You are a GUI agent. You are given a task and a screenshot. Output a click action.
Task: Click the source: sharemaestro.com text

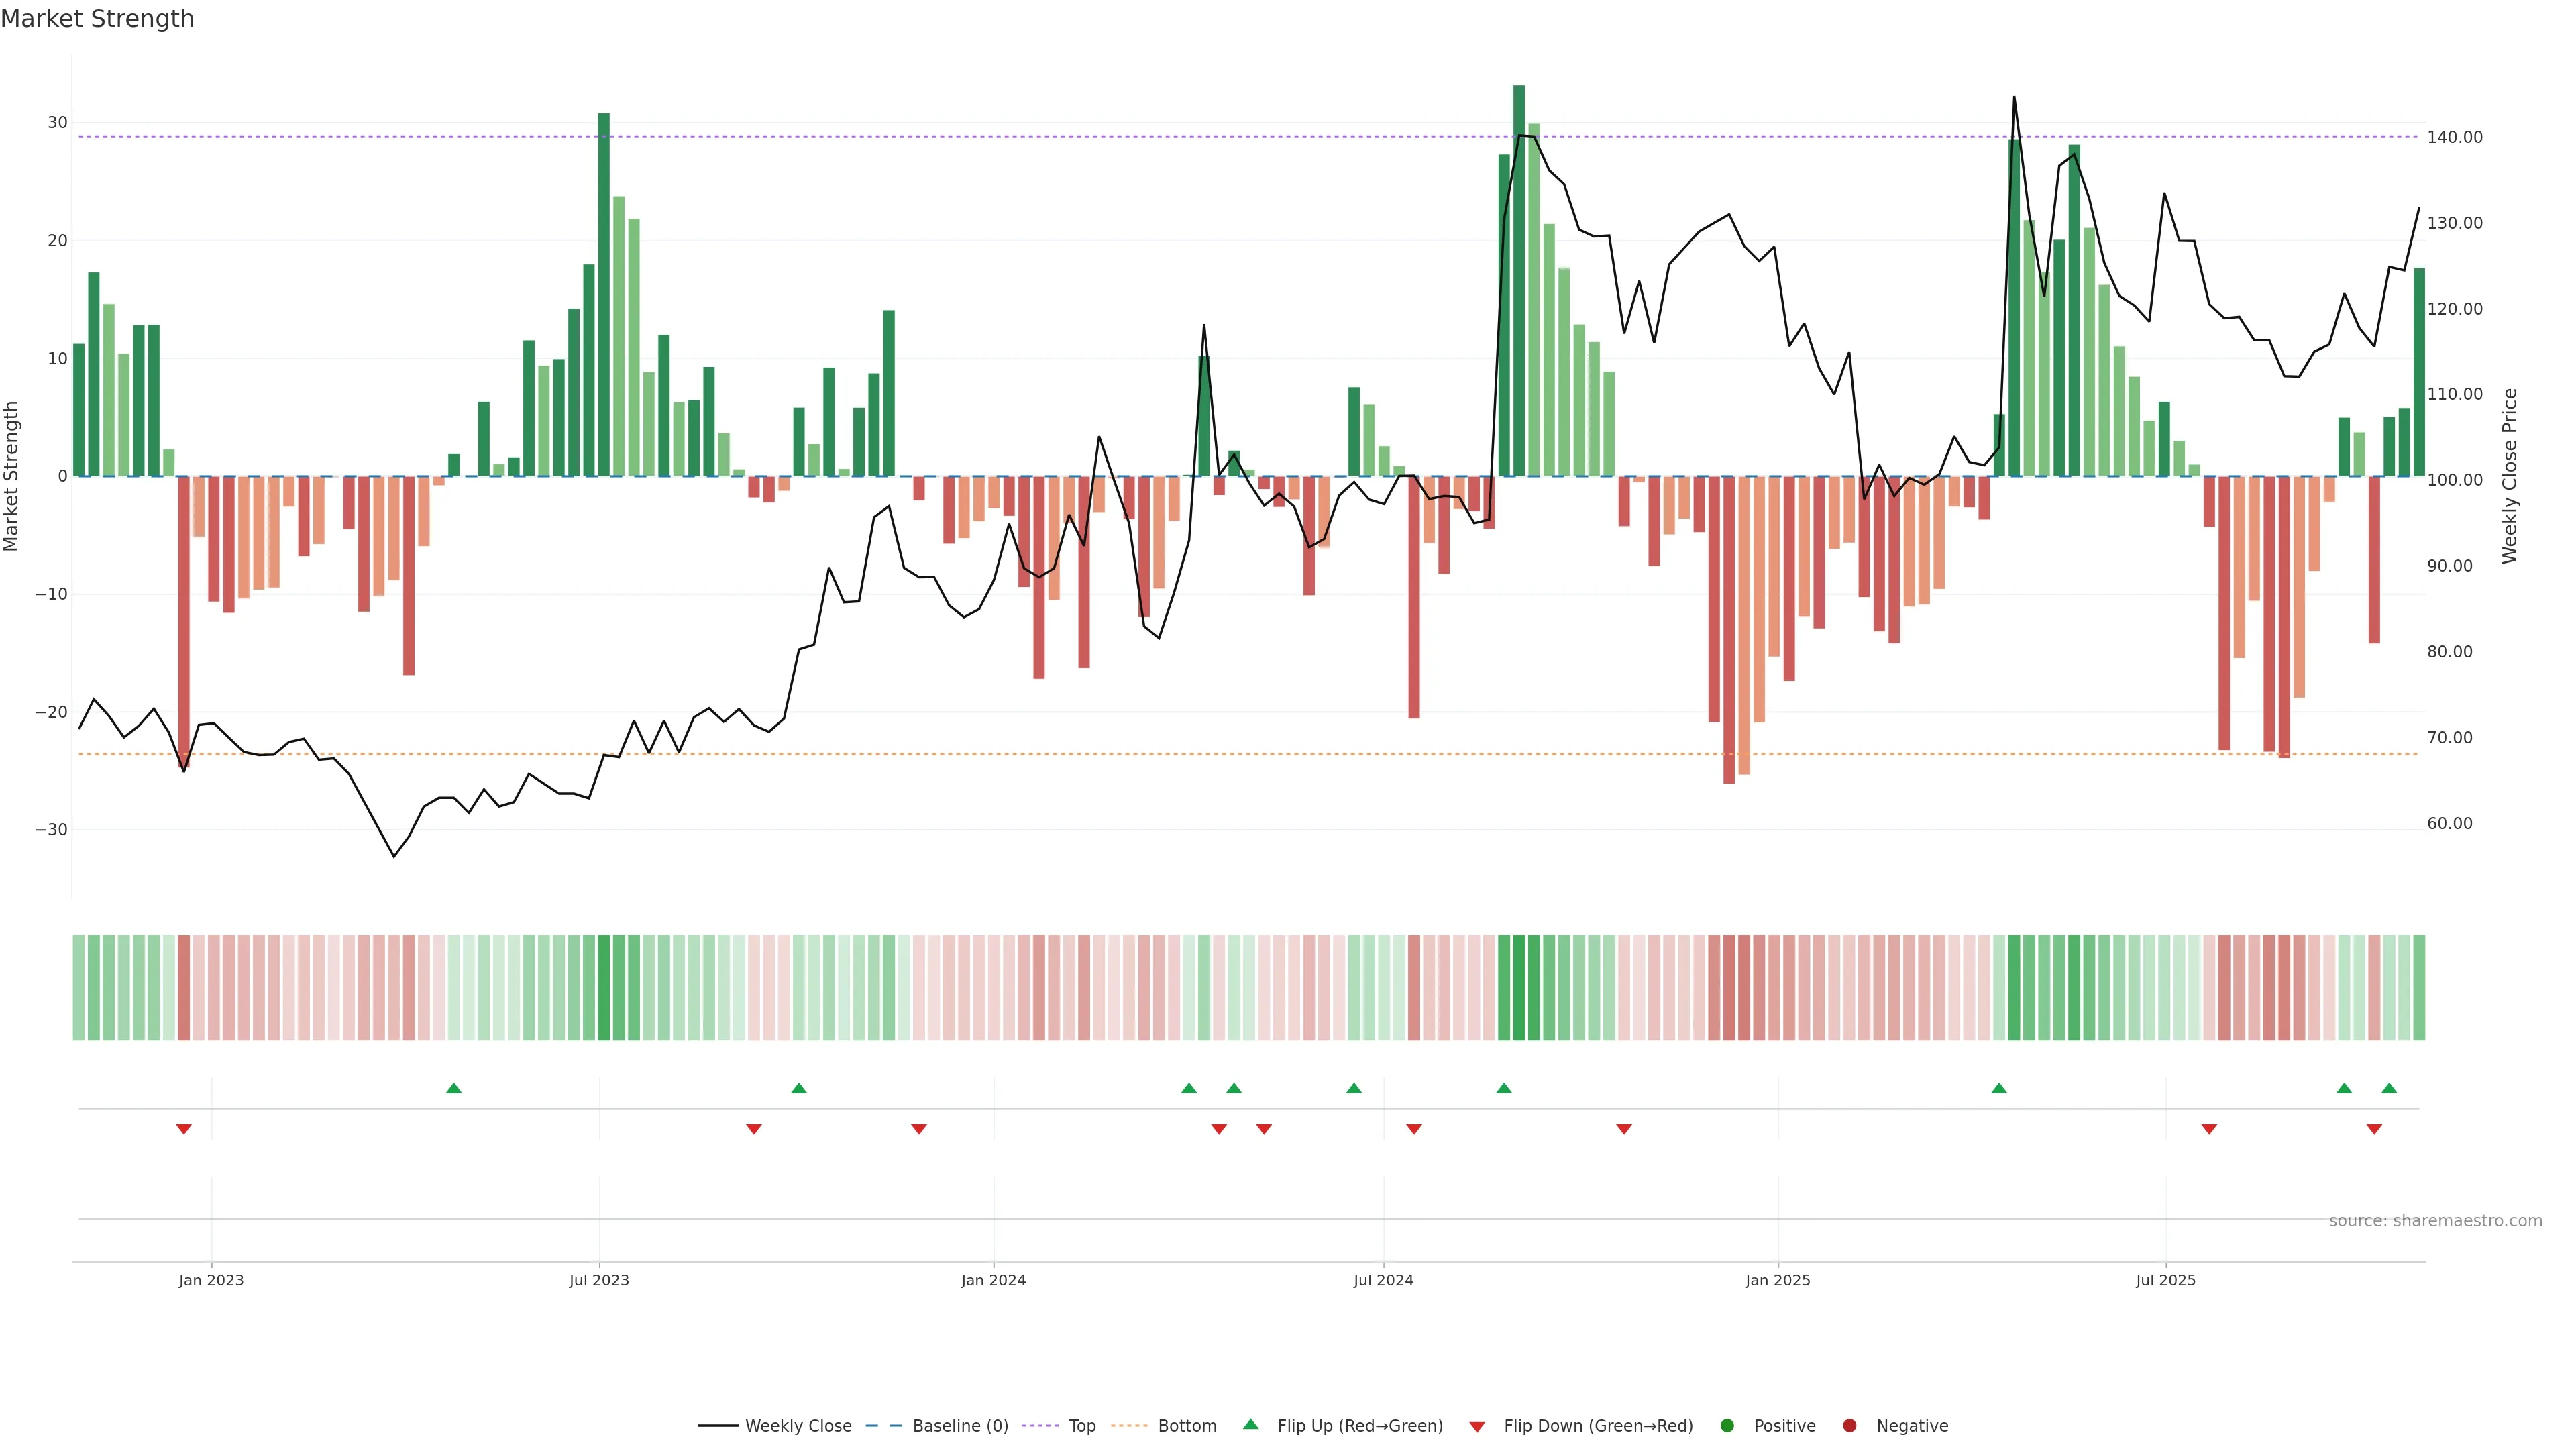tap(2435, 1220)
